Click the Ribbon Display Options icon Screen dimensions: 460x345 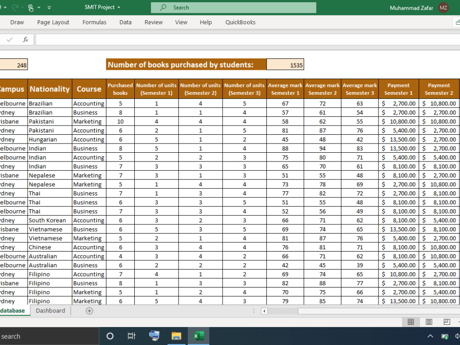point(49,6)
